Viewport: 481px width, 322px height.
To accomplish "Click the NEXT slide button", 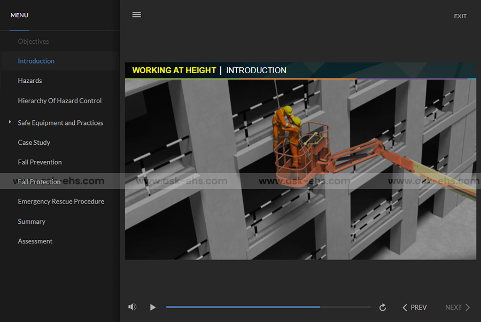I will (x=457, y=308).
